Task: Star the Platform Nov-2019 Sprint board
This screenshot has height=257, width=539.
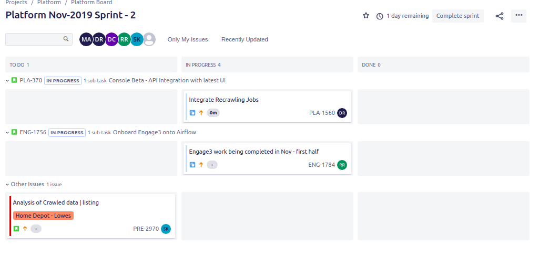Action: (x=366, y=16)
